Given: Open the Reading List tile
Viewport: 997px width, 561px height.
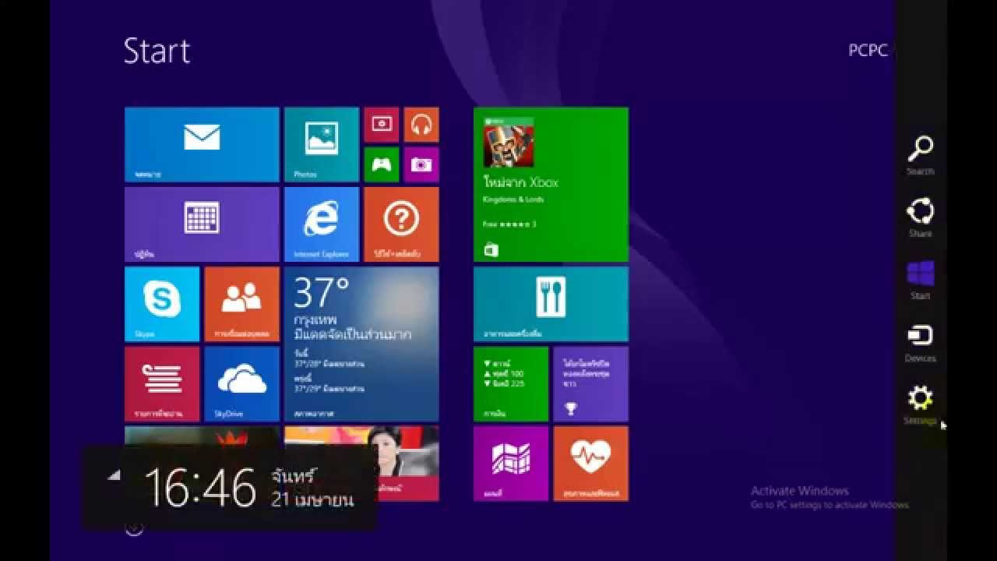Looking at the screenshot, I should (x=162, y=384).
